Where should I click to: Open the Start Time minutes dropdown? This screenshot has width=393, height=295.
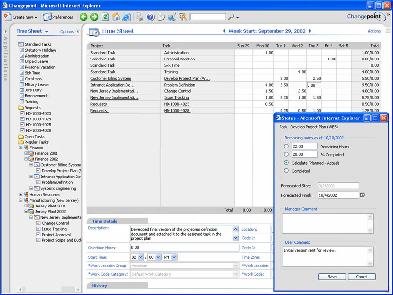158,257
